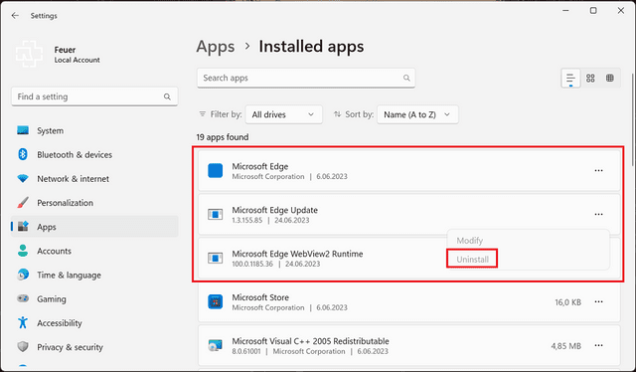Expand the All drives filter dropdown
636x372 pixels.
[283, 114]
